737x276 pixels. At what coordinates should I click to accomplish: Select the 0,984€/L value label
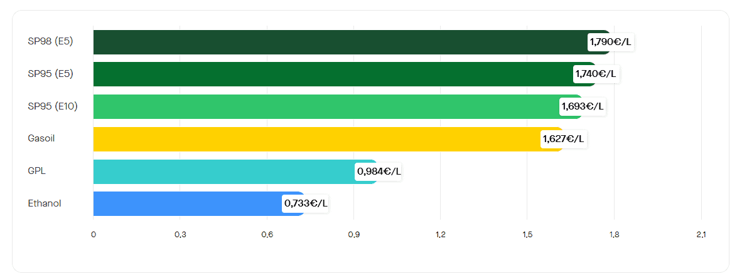[379, 171]
